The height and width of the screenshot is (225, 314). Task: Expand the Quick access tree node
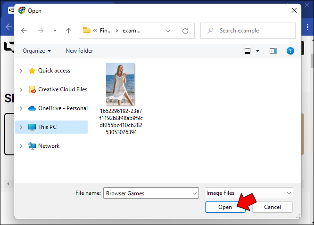pos(21,71)
